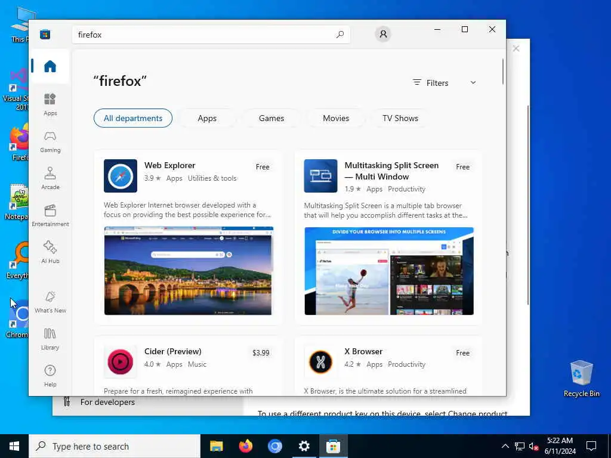Open Apps section in Store sidebar

click(50, 104)
